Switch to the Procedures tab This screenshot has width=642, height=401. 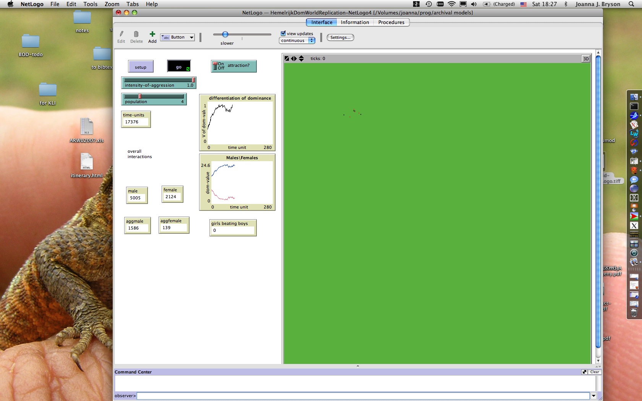[391, 22]
